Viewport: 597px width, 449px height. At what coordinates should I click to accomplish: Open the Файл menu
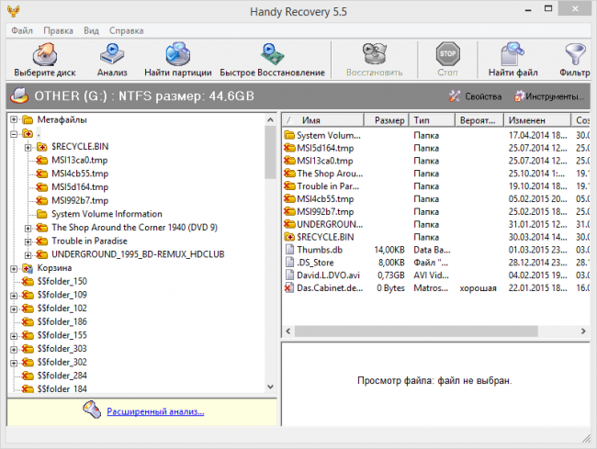click(x=22, y=30)
